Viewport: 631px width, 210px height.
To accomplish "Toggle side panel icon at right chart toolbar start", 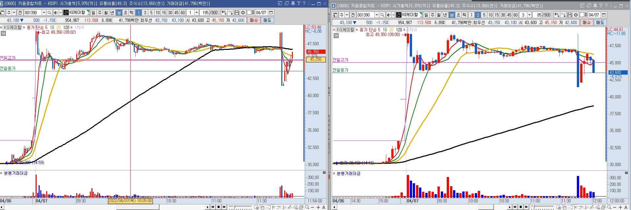I will pos(335,15).
